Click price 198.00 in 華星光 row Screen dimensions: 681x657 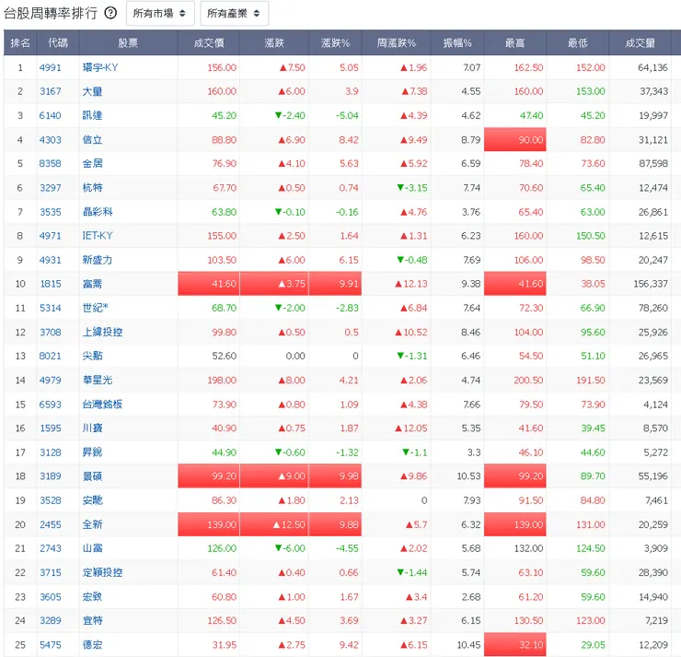point(222,380)
